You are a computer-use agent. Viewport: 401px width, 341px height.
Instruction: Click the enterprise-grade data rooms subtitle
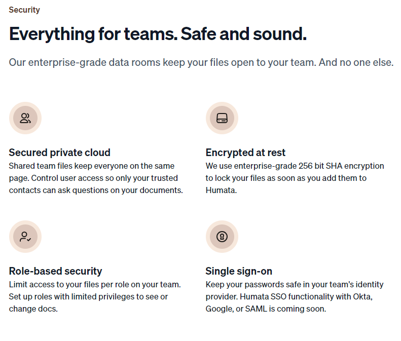201,62
